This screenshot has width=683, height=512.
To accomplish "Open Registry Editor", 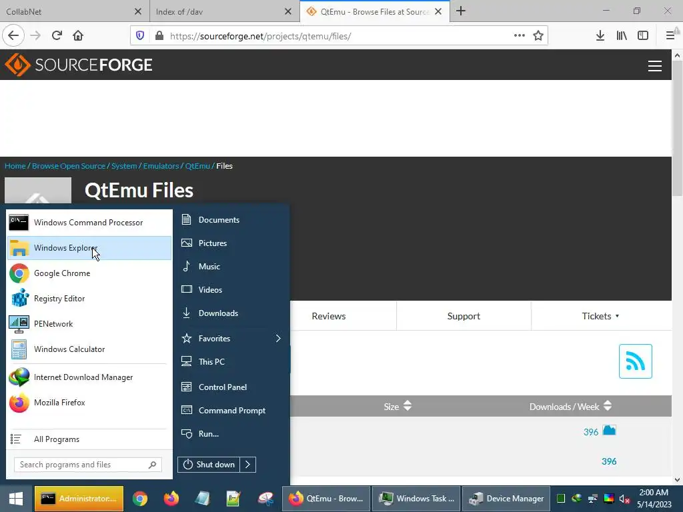I will coord(89,298).
